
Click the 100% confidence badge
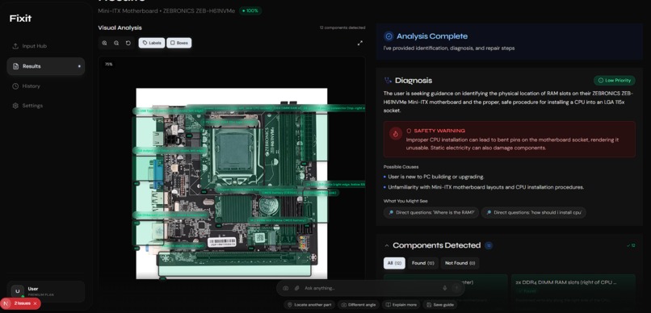click(x=250, y=10)
